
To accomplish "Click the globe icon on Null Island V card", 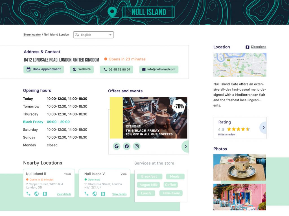I will [x=95, y=194].
